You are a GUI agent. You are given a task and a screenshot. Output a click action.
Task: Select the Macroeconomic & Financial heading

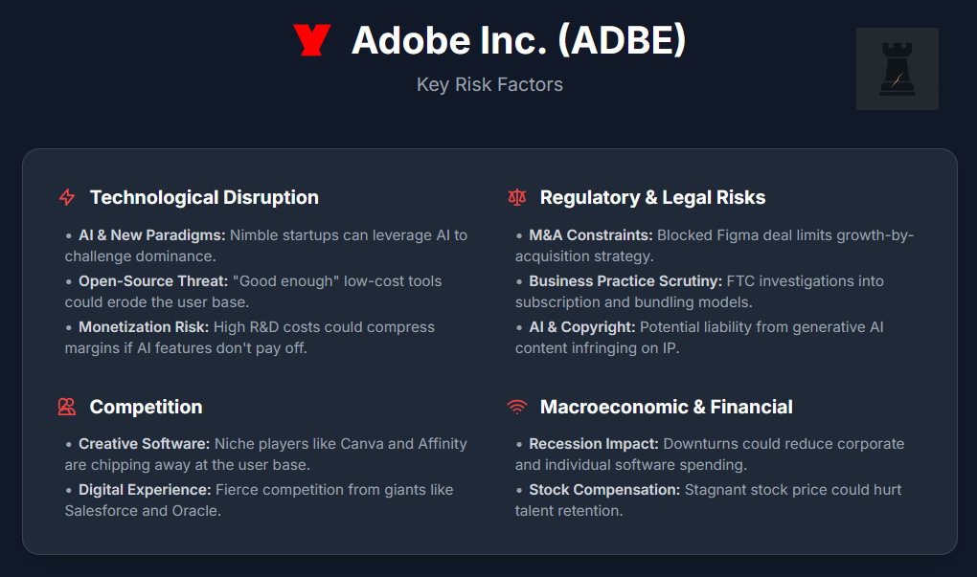666,407
